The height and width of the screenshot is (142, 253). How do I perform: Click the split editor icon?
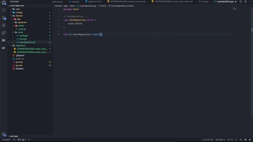(245, 2)
